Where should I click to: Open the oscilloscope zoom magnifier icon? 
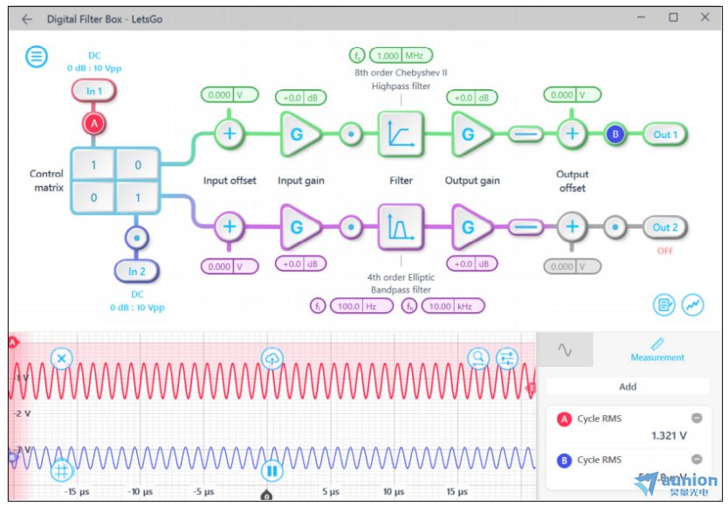(x=478, y=358)
